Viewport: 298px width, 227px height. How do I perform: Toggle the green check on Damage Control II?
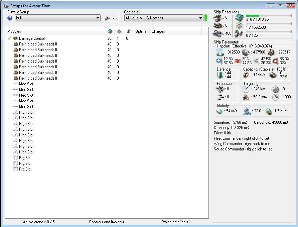tap(9, 38)
